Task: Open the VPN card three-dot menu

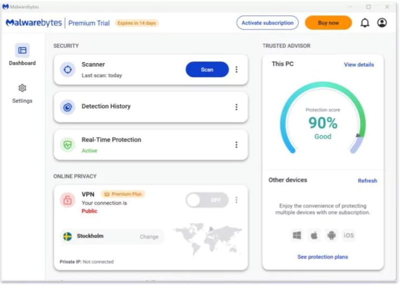Action: point(236,200)
